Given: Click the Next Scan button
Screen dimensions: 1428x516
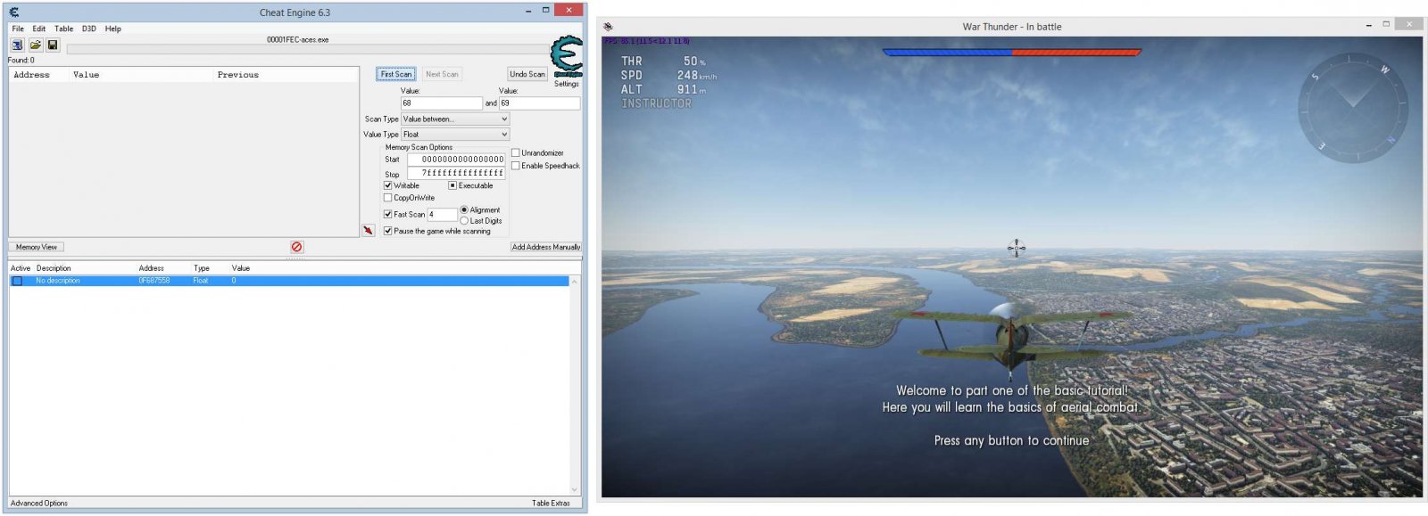Looking at the screenshot, I should 442,74.
